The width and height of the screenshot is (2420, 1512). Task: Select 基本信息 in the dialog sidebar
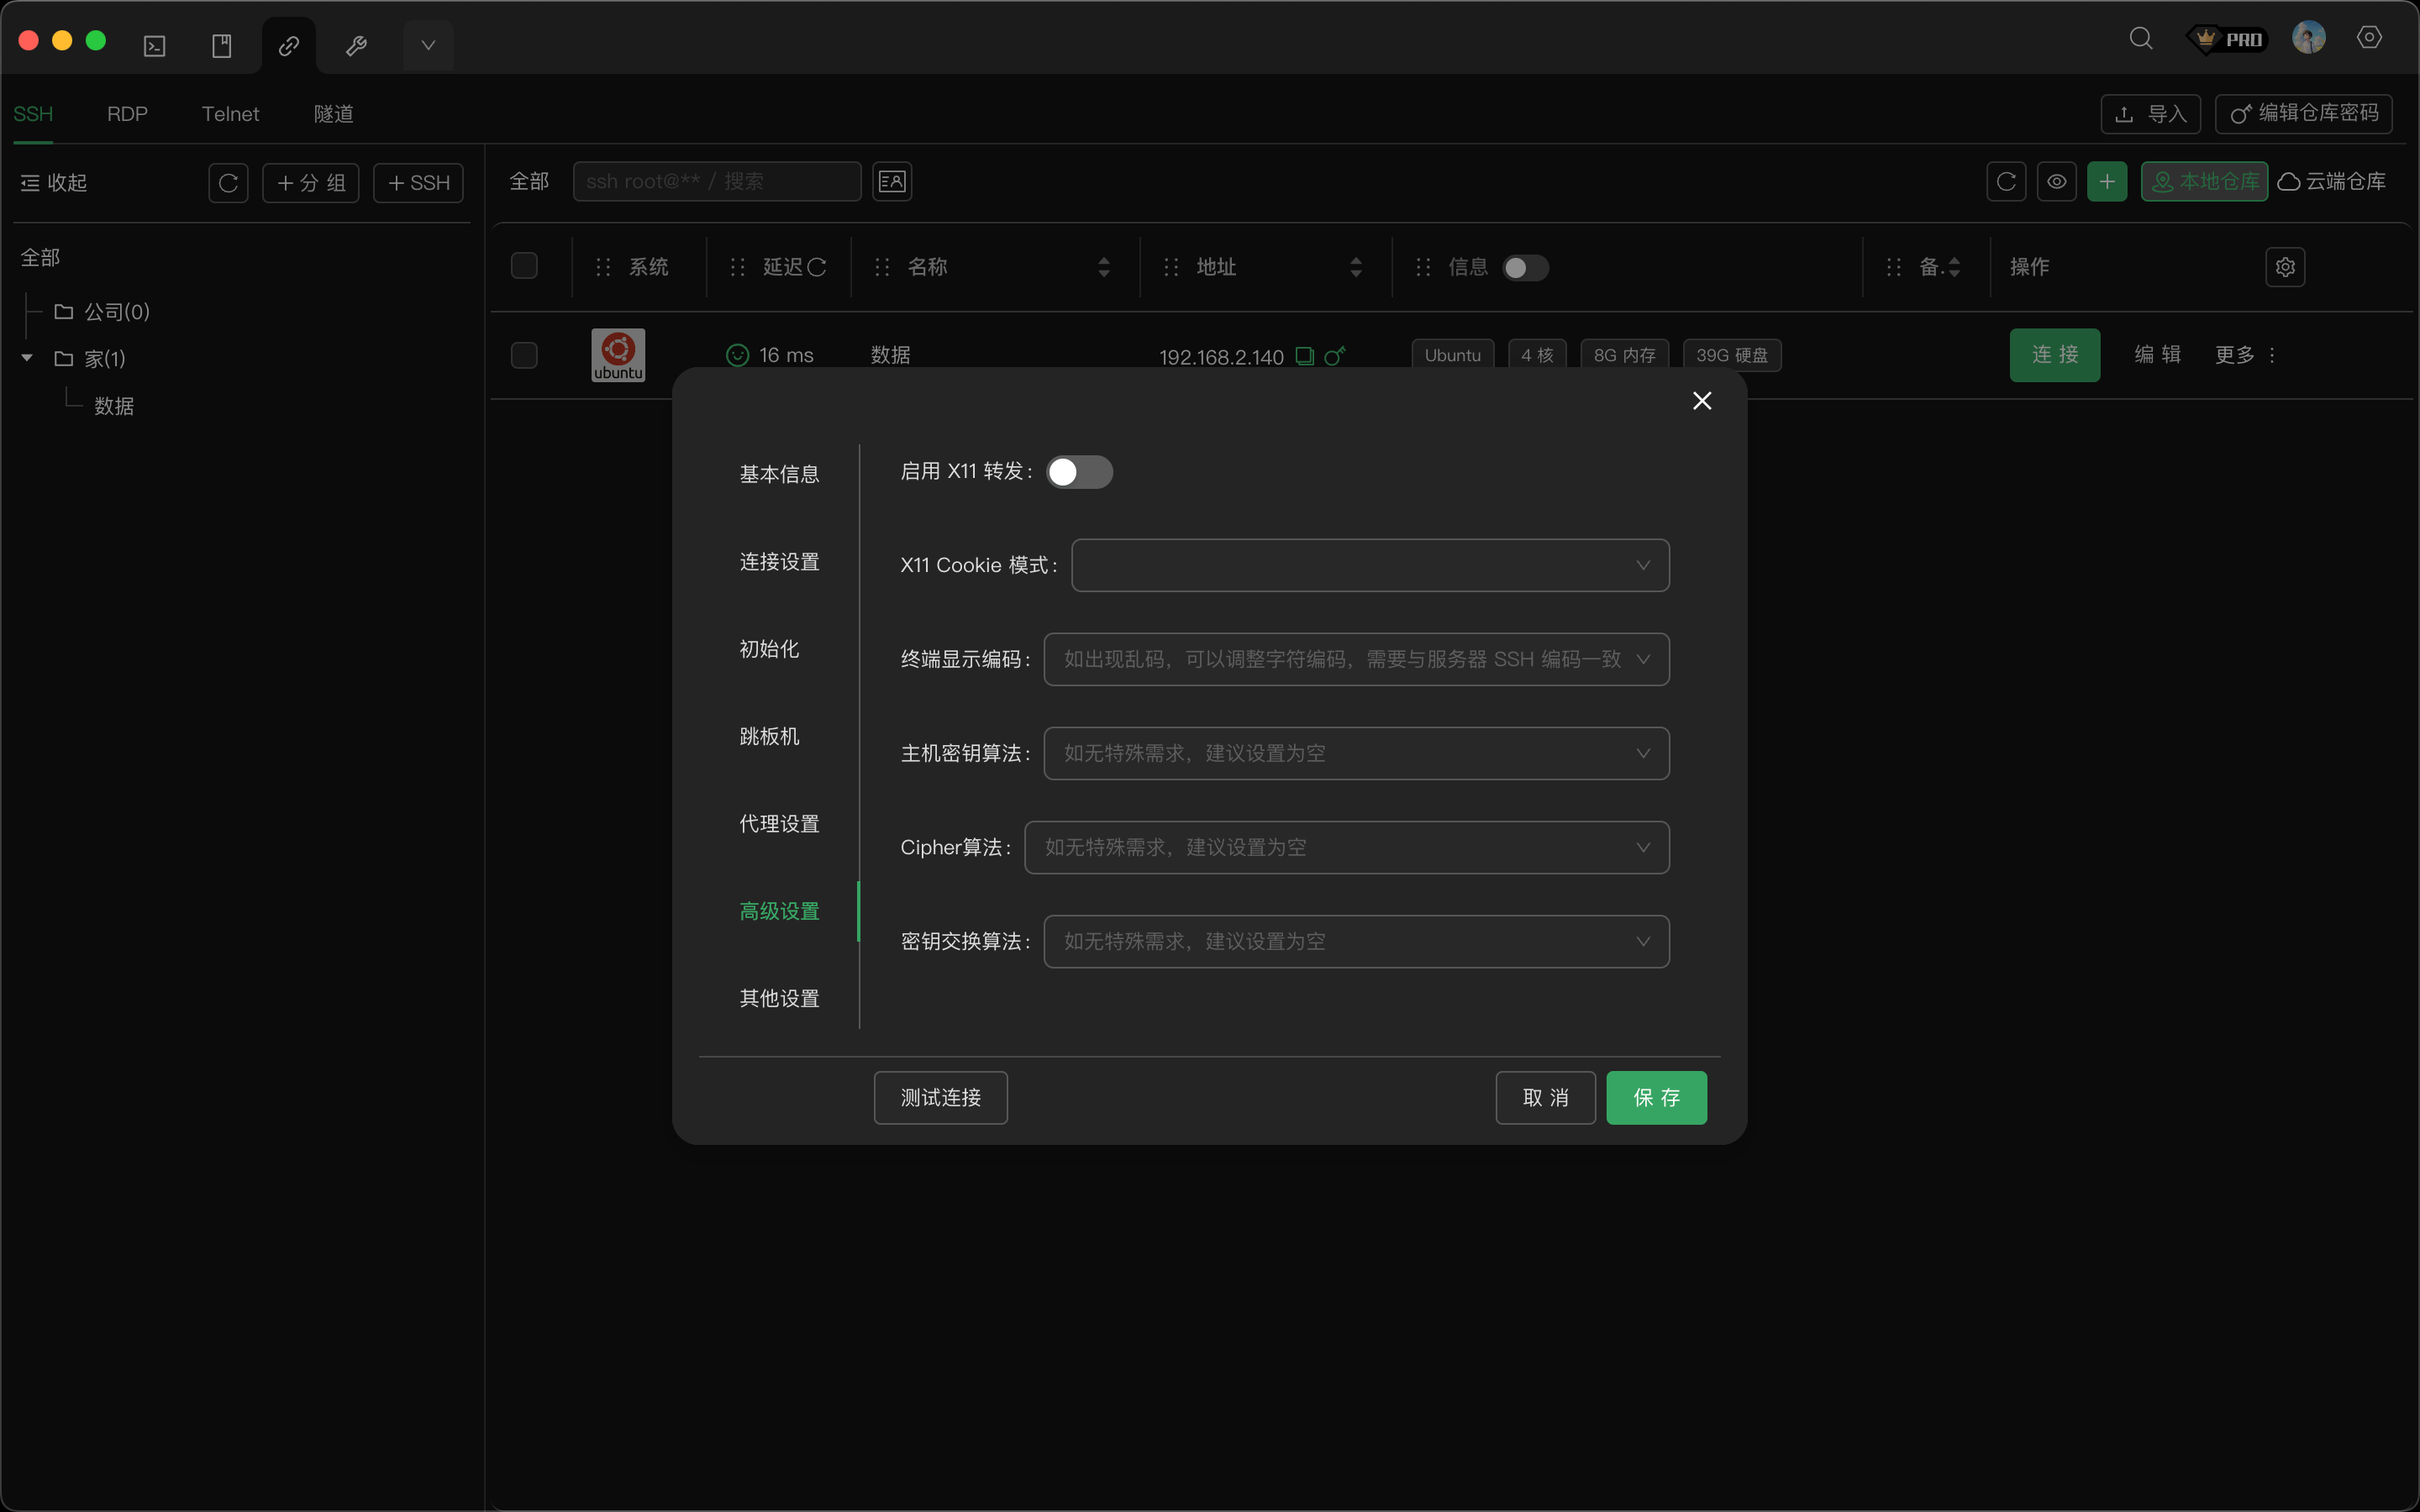tap(779, 473)
